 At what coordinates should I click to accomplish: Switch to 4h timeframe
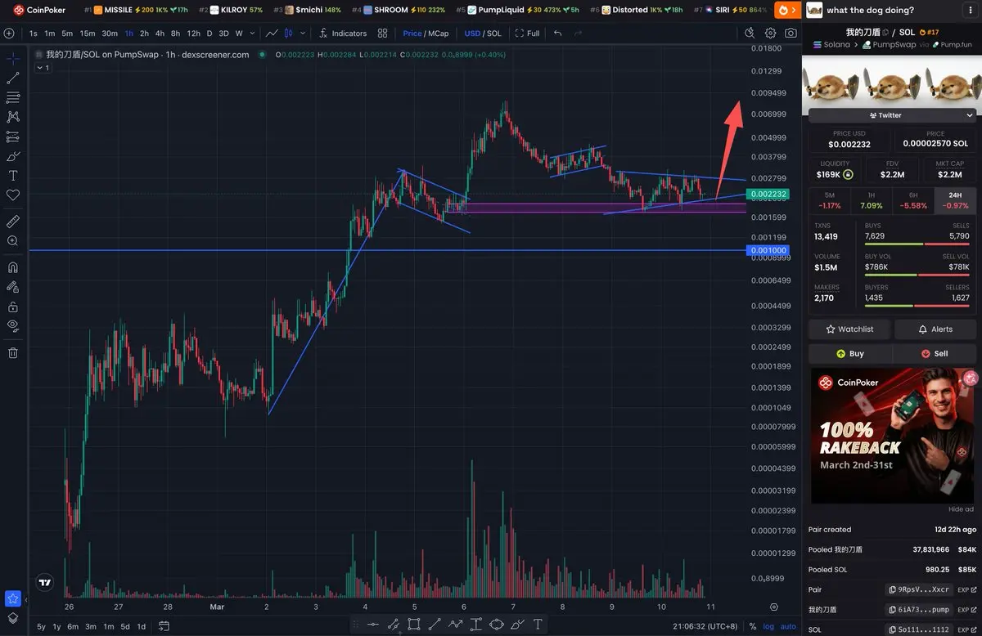(160, 34)
